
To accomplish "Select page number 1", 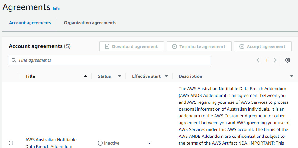I will point(267,60).
